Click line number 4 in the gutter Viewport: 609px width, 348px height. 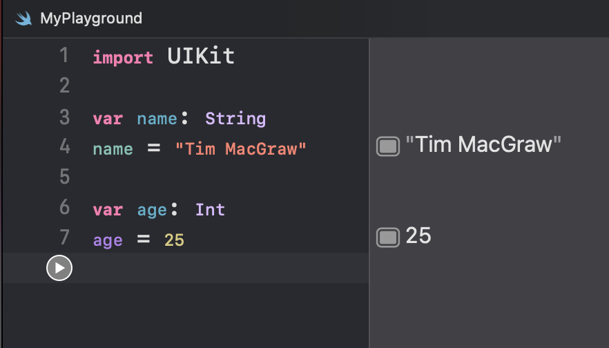[64, 147]
